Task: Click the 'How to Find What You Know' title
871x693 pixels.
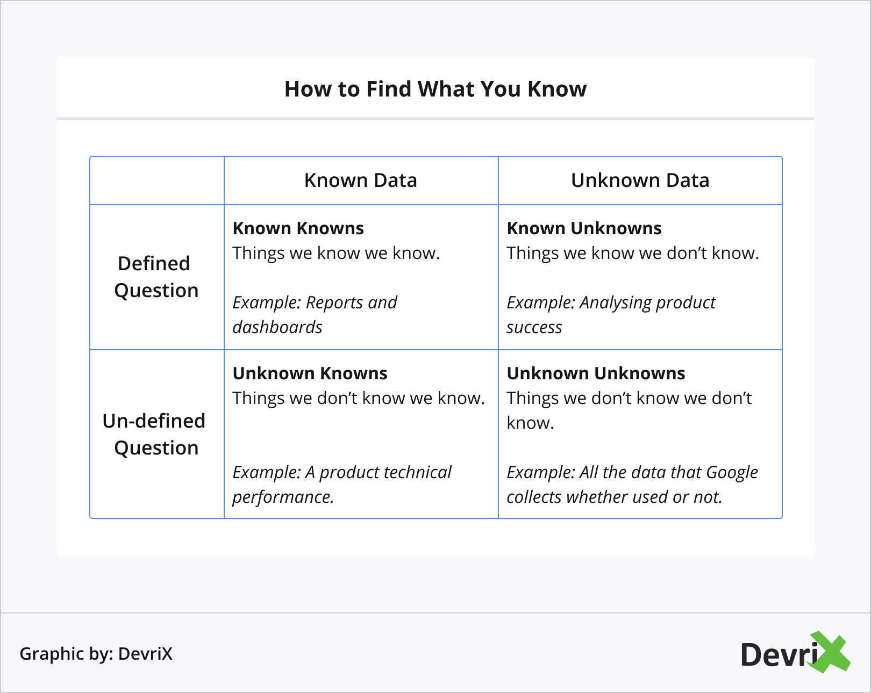Action: 435,89
